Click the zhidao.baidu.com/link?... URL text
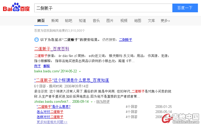Screen dimensions: 201x126 click(x=53, y=102)
